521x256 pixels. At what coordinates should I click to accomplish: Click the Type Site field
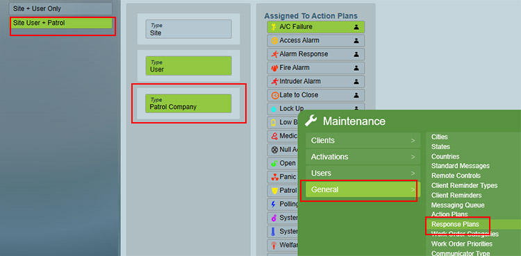[188, 29]
